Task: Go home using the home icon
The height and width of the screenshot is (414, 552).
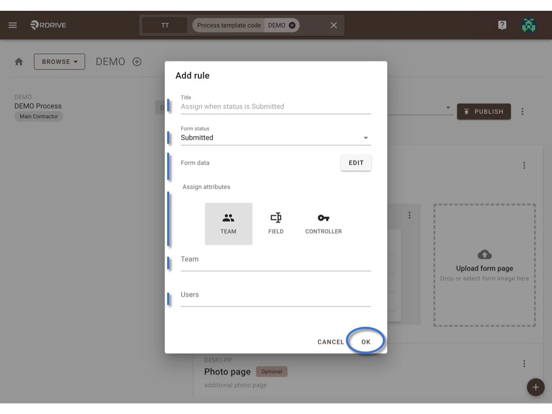Action: click(19, 61)
